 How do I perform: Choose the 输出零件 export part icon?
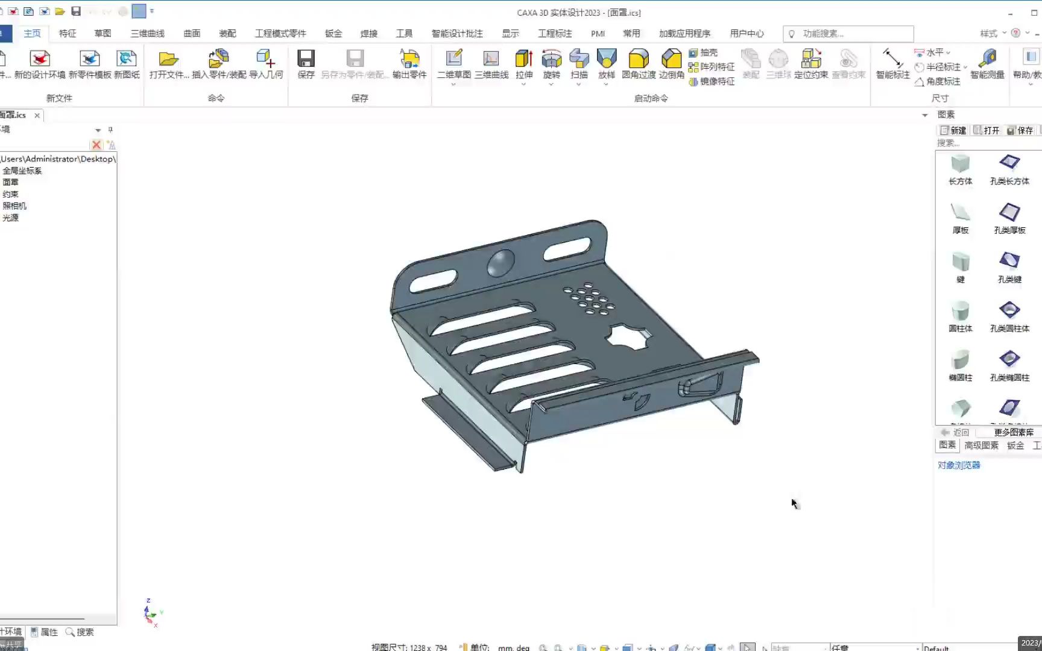(409, 64)
